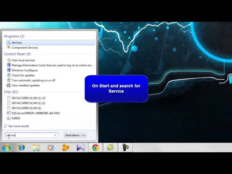
Task: Open Windows CardSpace
Action: pyautogui.click(x=25, y=70)
